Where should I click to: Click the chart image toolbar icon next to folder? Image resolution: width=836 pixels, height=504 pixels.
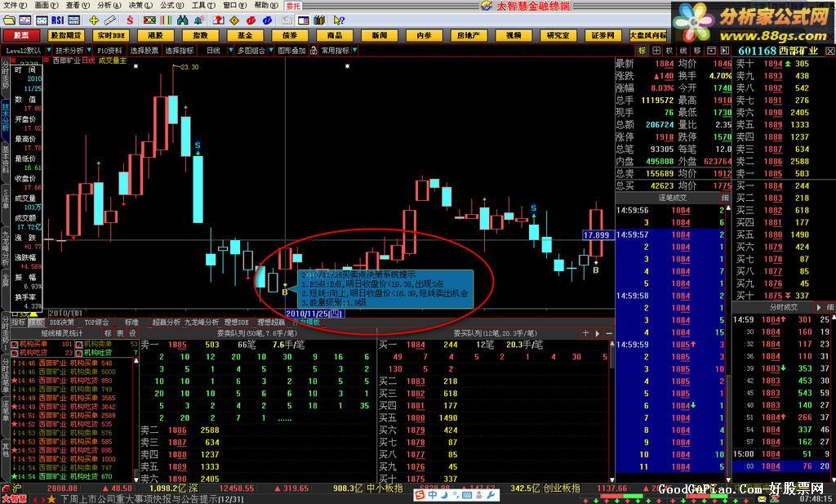[x=25, y=20]
